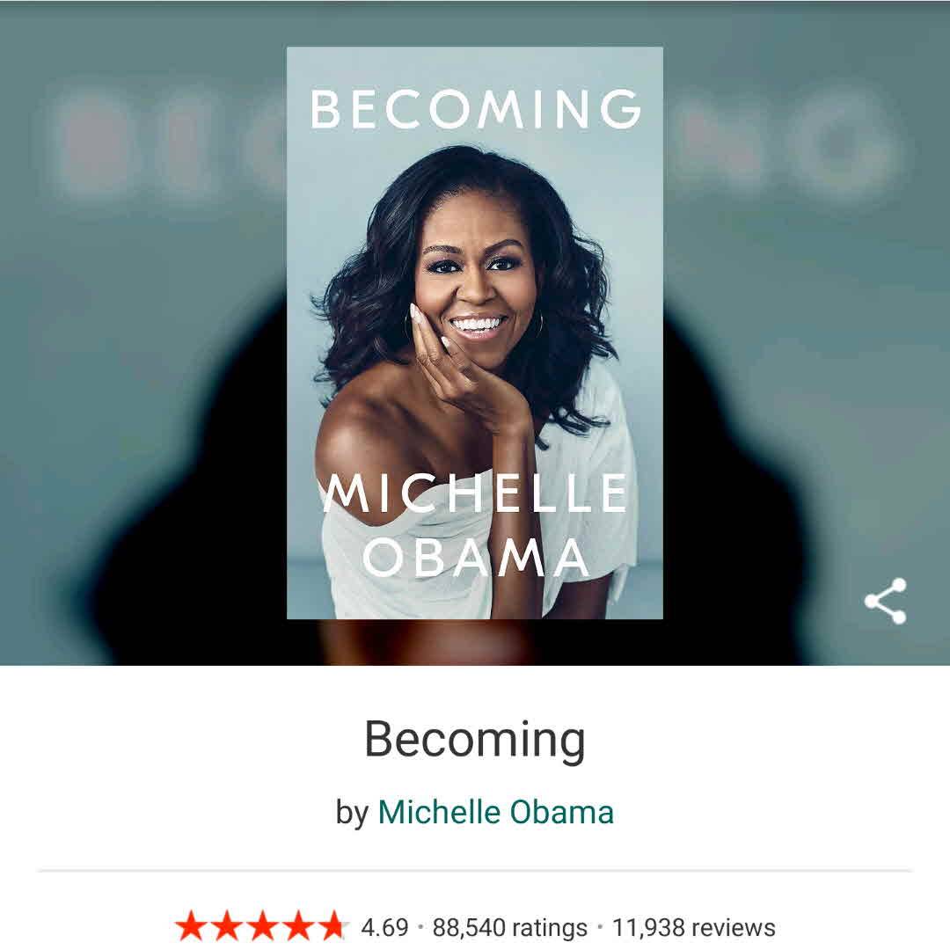Screen dimensions: 950x950
Task: Click the face on the book cover
Action: click(476, 285)
